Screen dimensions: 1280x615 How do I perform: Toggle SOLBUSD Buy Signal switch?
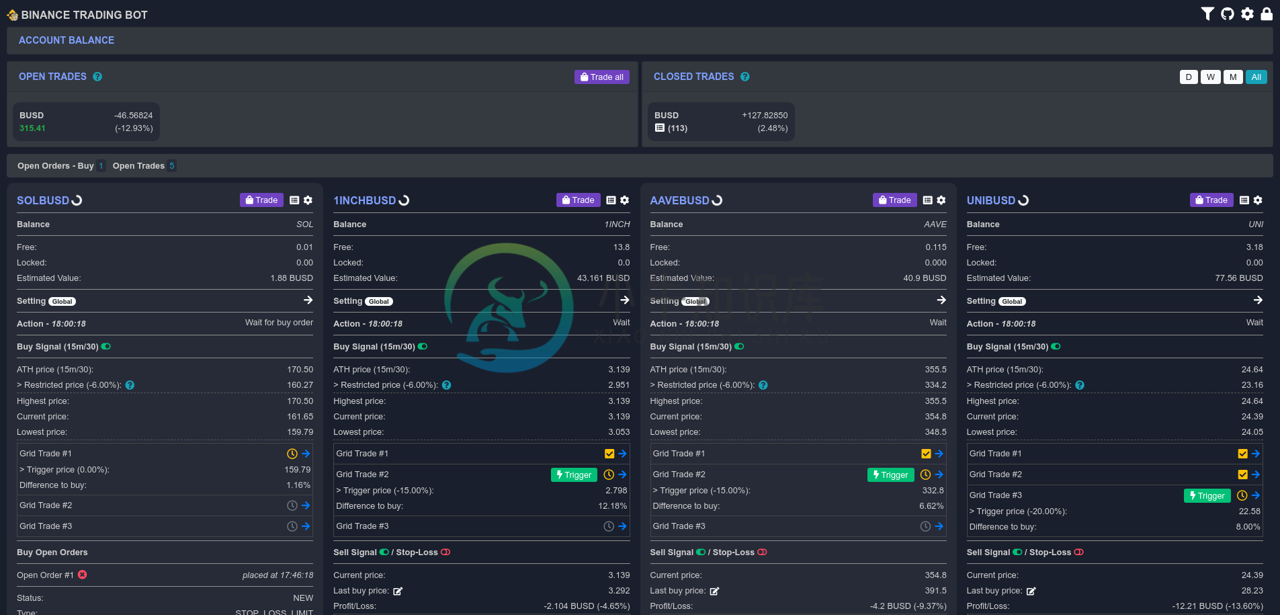point(106,347)
